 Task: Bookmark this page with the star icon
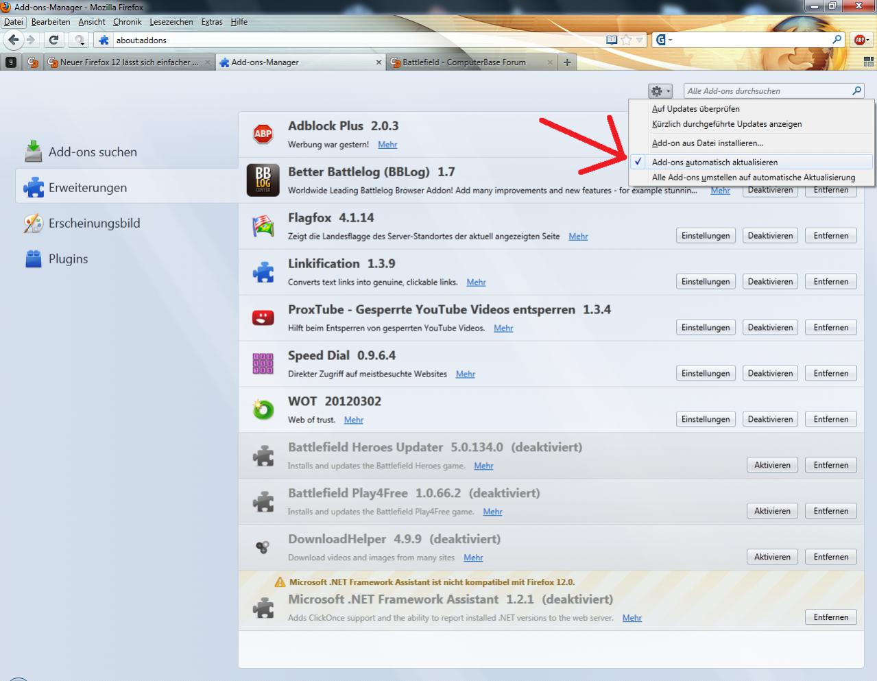pyautogui.click(x=625, y=40)
